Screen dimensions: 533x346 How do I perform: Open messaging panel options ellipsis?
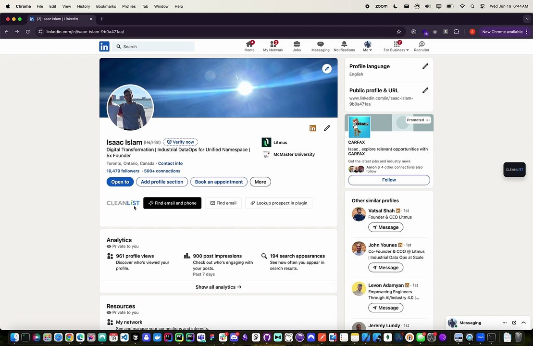pos(505,323)
